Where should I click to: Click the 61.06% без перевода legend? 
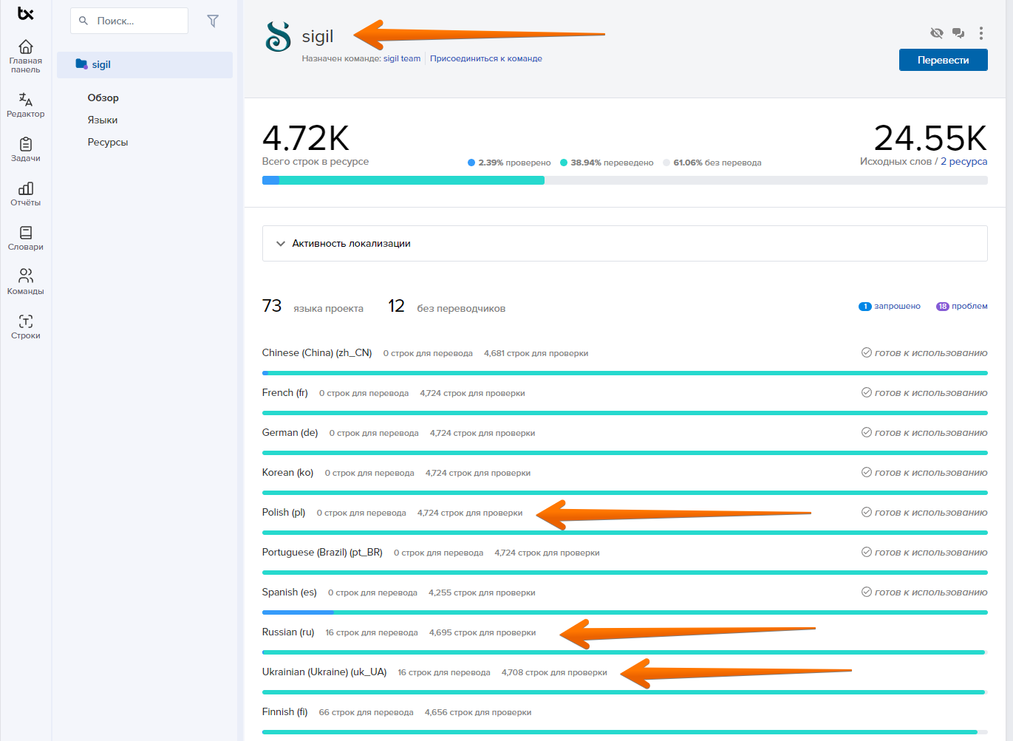click(712, 163)
